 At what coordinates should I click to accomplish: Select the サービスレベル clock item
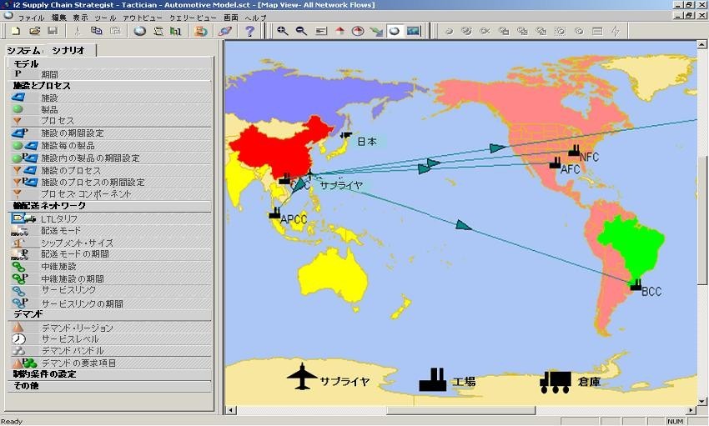point(69,339)
